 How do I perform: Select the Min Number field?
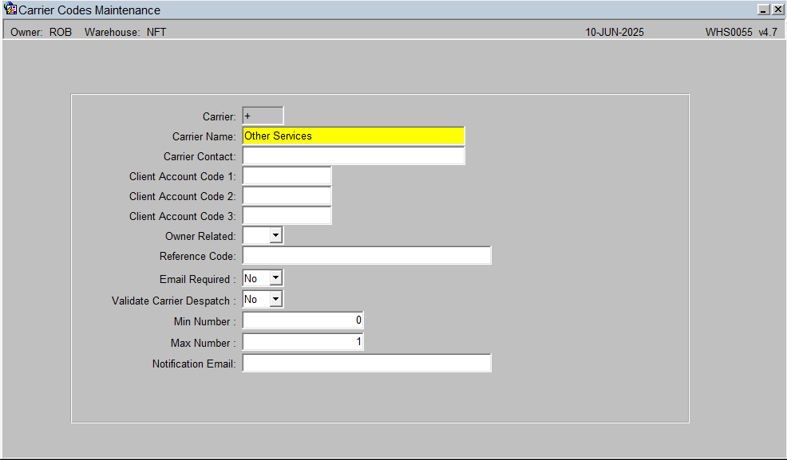(x=303, y=320)
